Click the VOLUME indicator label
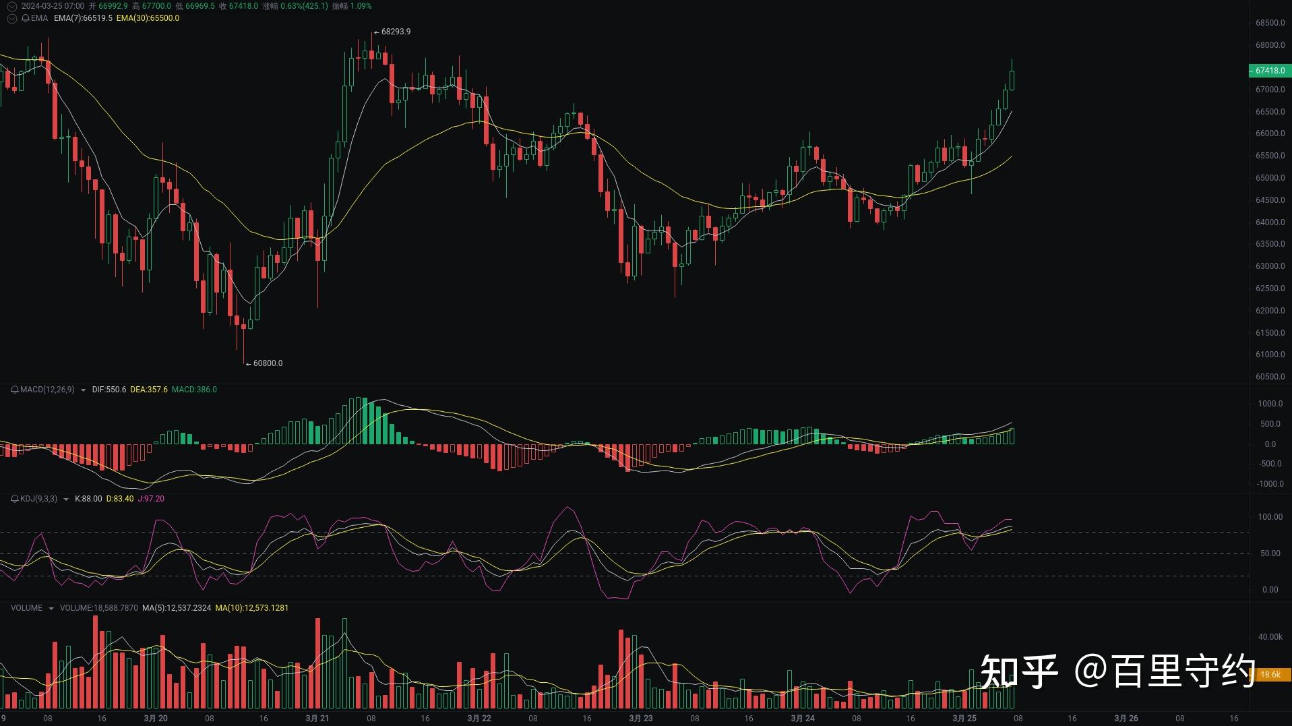Viewport: 1292px width, 726px height. pos(26,608)
